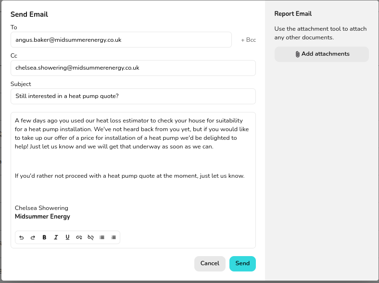
Task: Toggle bold formatting in the editor toolbar
Action: tap(44, 237)
